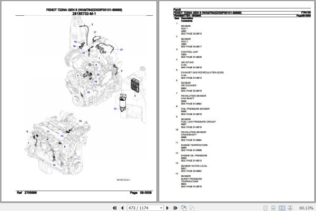Click the 'ENGINE OIL PRESSURE' entry
Screen dimensions: 316x211
pyautogui.click(x=194, y=155)
